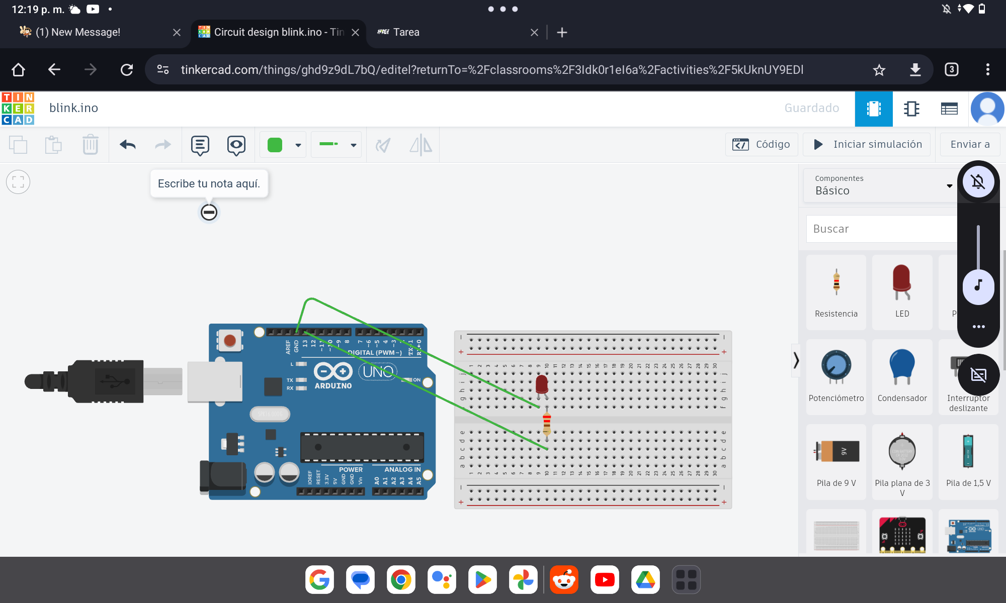1006x603 pixels.
Task: Toggle notes visibility eye icon
Action: (236, 145)
